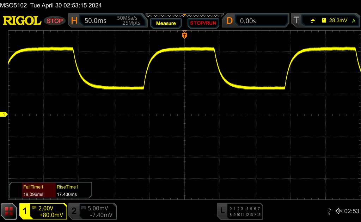Viewport: 361px width, 222px height.
Task: Click the 50MSa/s sample rate readout
Action: pyautogui.click(x=129, y=18)
